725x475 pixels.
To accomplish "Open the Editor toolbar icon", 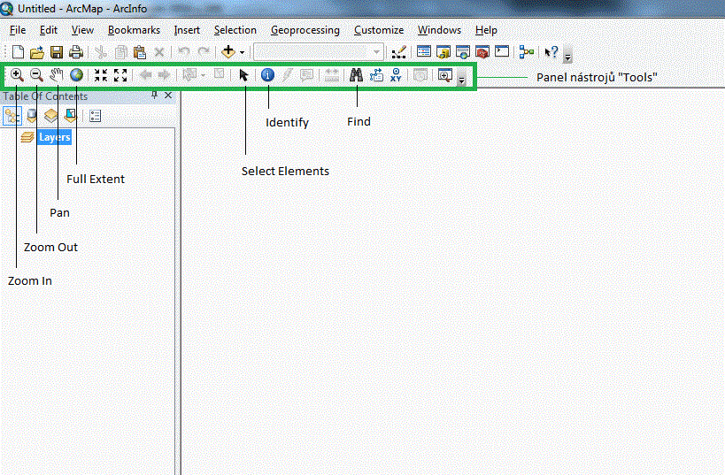I will point(398,52).
